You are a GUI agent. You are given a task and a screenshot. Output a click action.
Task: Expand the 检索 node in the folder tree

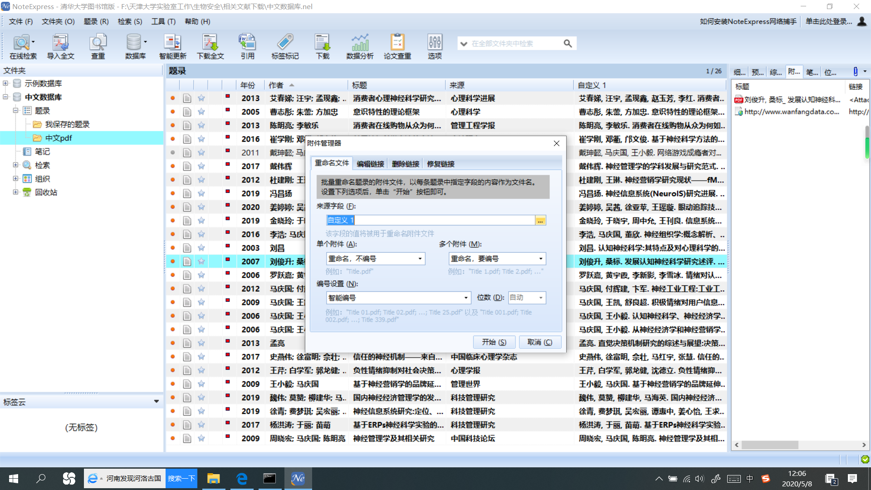pyautogui.click(x=15, y=165)
